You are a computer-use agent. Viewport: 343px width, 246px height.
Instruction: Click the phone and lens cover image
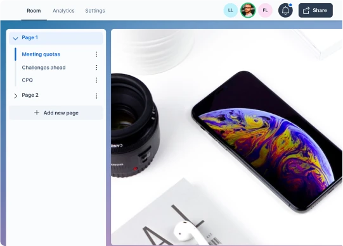(x=226, y=137)
